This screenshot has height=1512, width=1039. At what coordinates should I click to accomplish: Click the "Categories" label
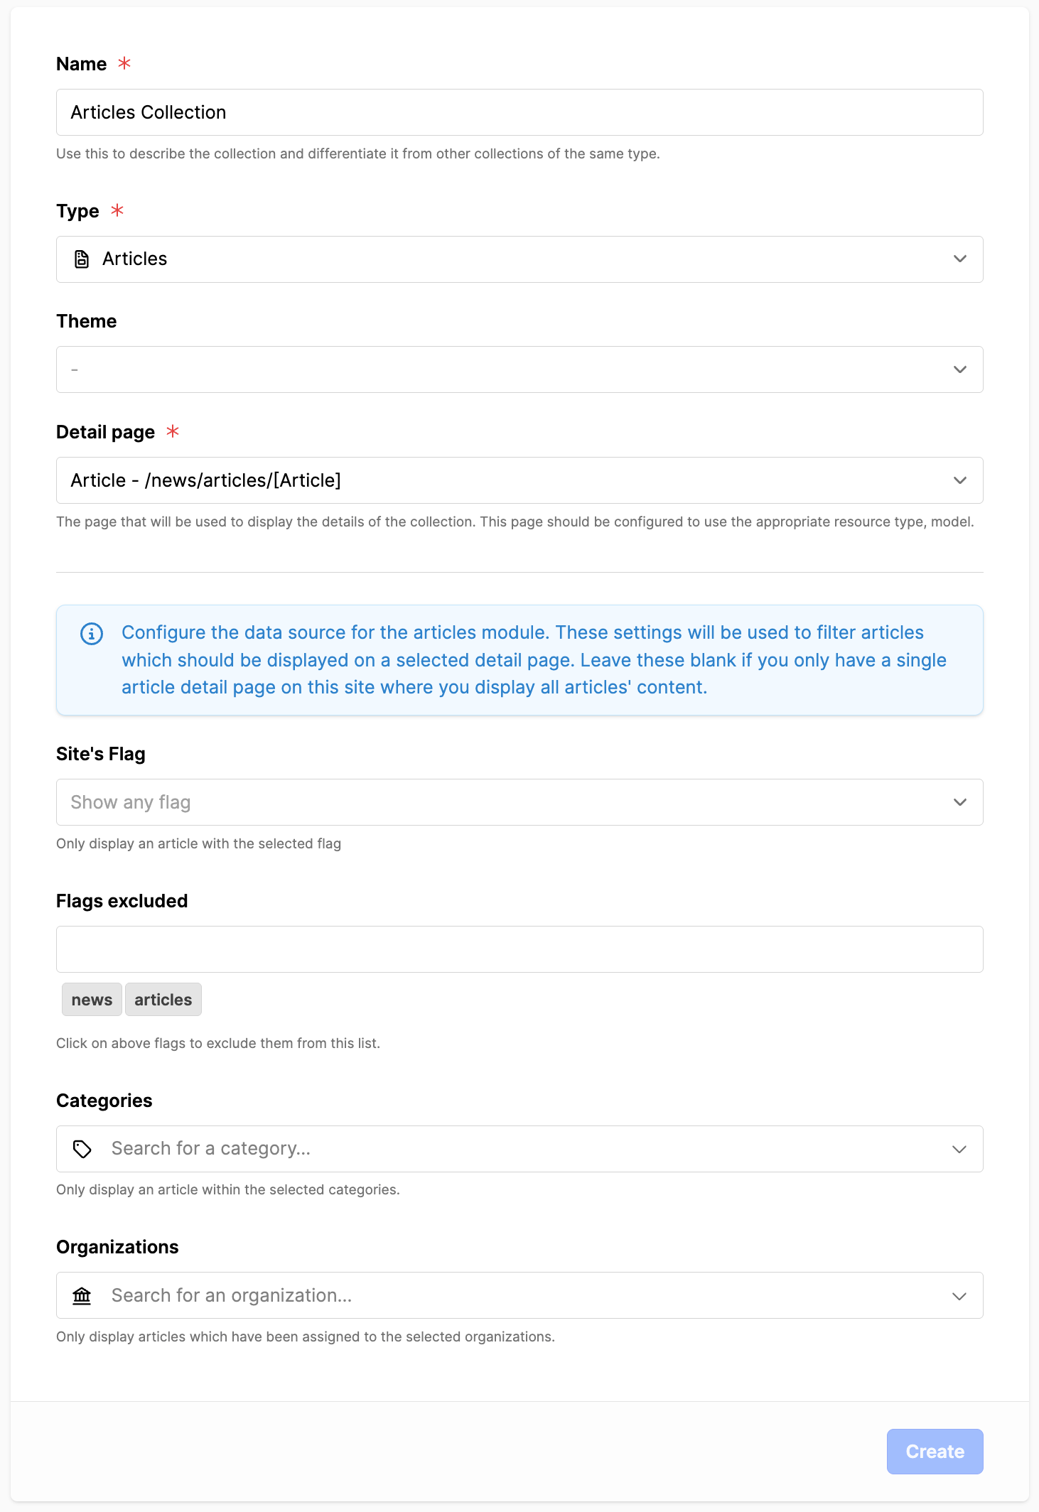tap(104, 1101)
